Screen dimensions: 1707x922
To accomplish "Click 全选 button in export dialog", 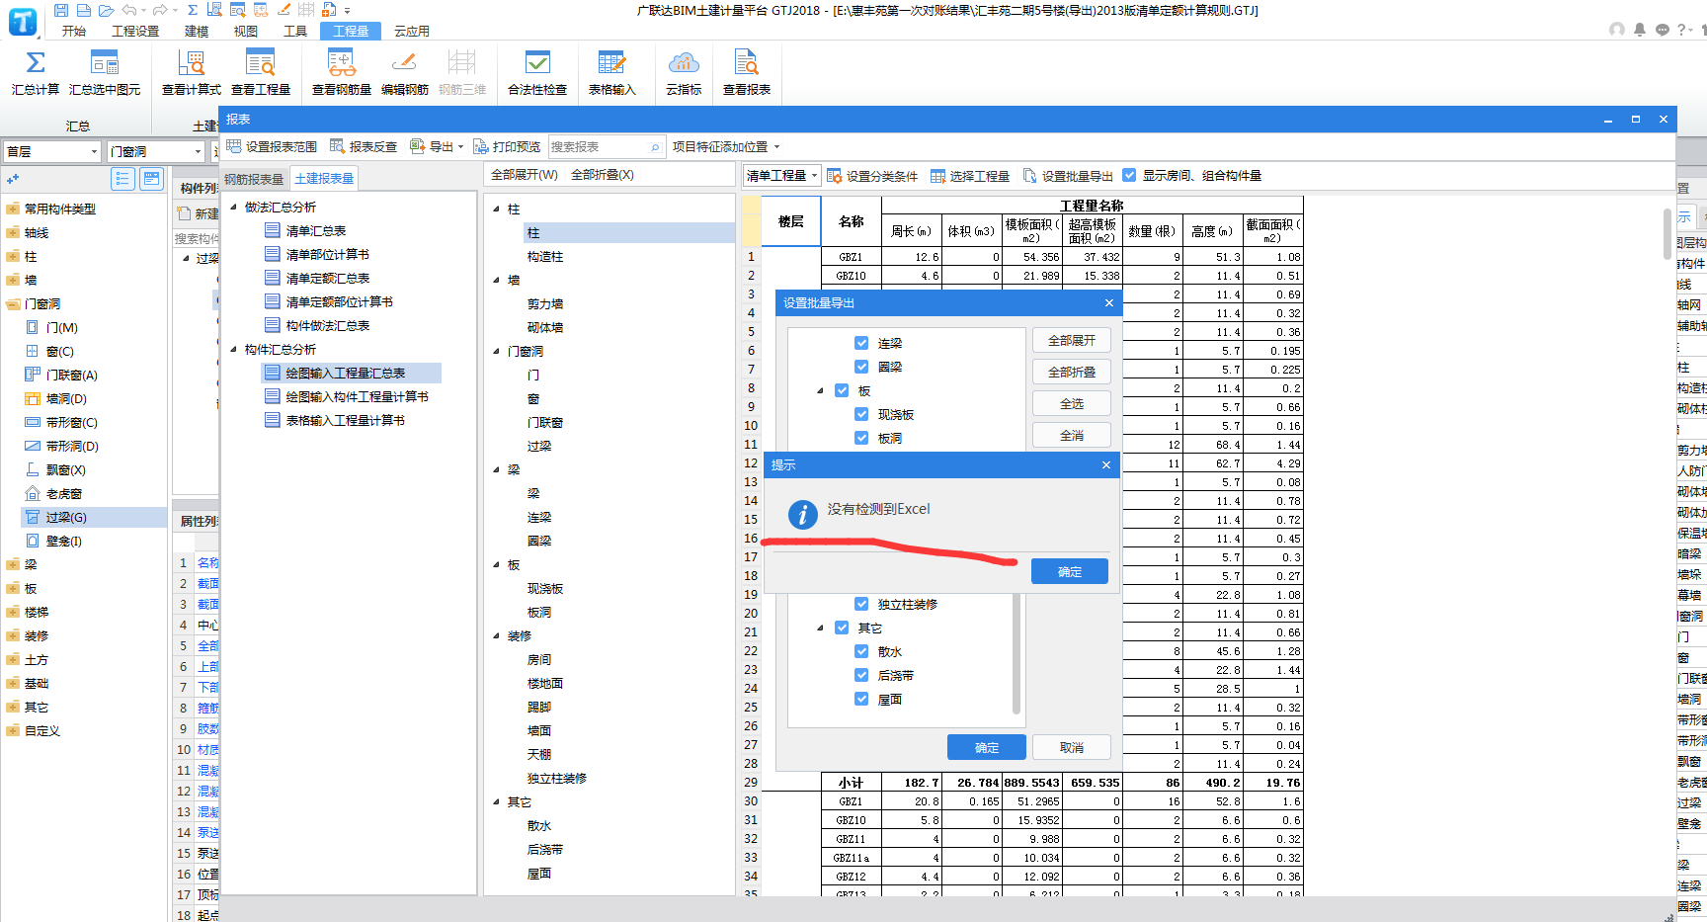I will click(1072, 403).
